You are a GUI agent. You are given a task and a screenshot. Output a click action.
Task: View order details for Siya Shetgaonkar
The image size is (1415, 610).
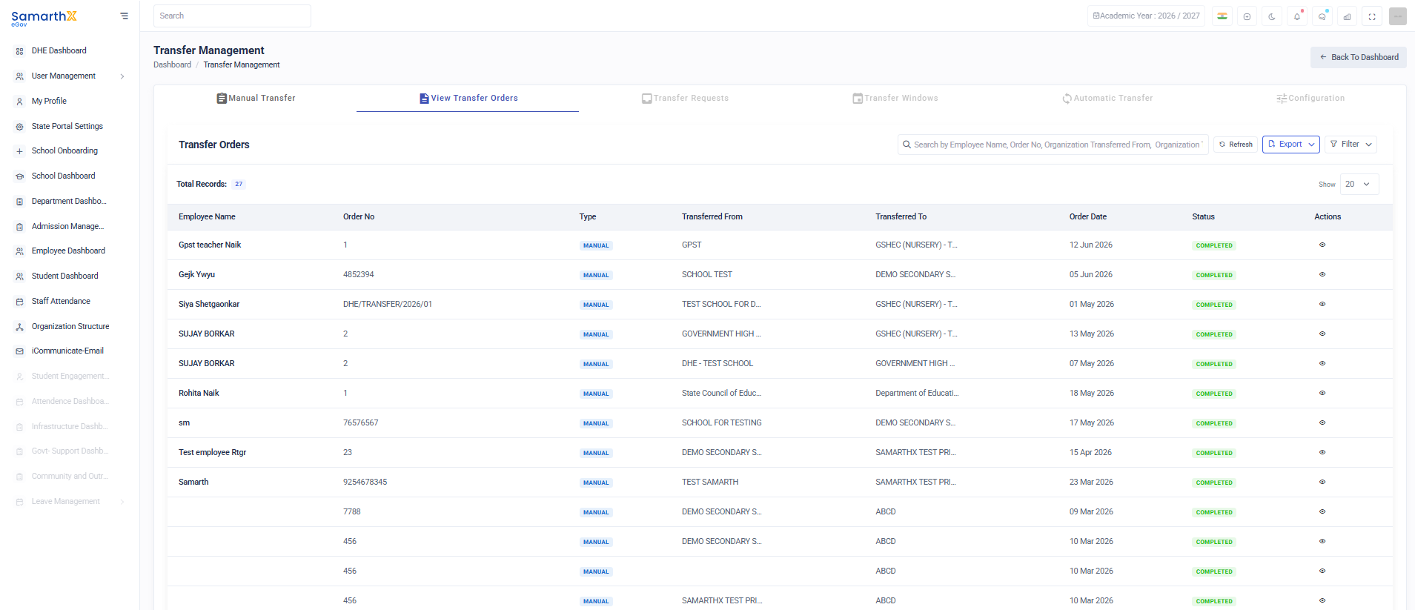(x=1322, y=304)
